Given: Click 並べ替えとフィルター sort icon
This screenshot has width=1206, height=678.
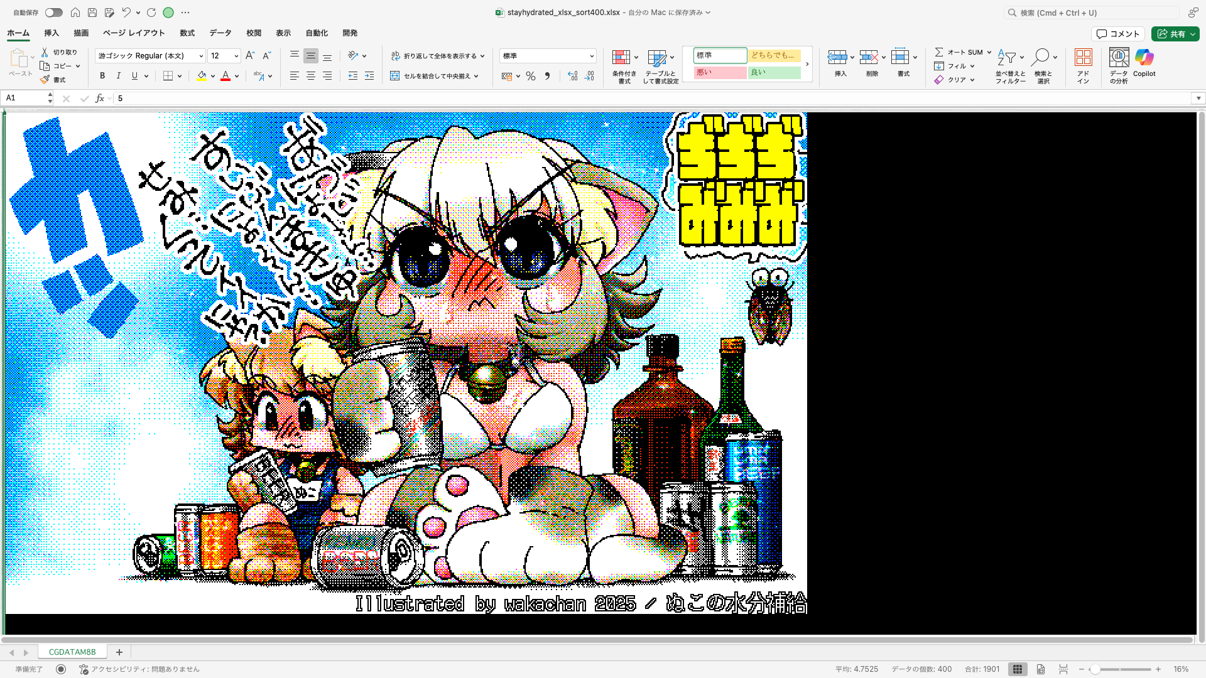Looking at the screenshot, I should point(1007,58).
